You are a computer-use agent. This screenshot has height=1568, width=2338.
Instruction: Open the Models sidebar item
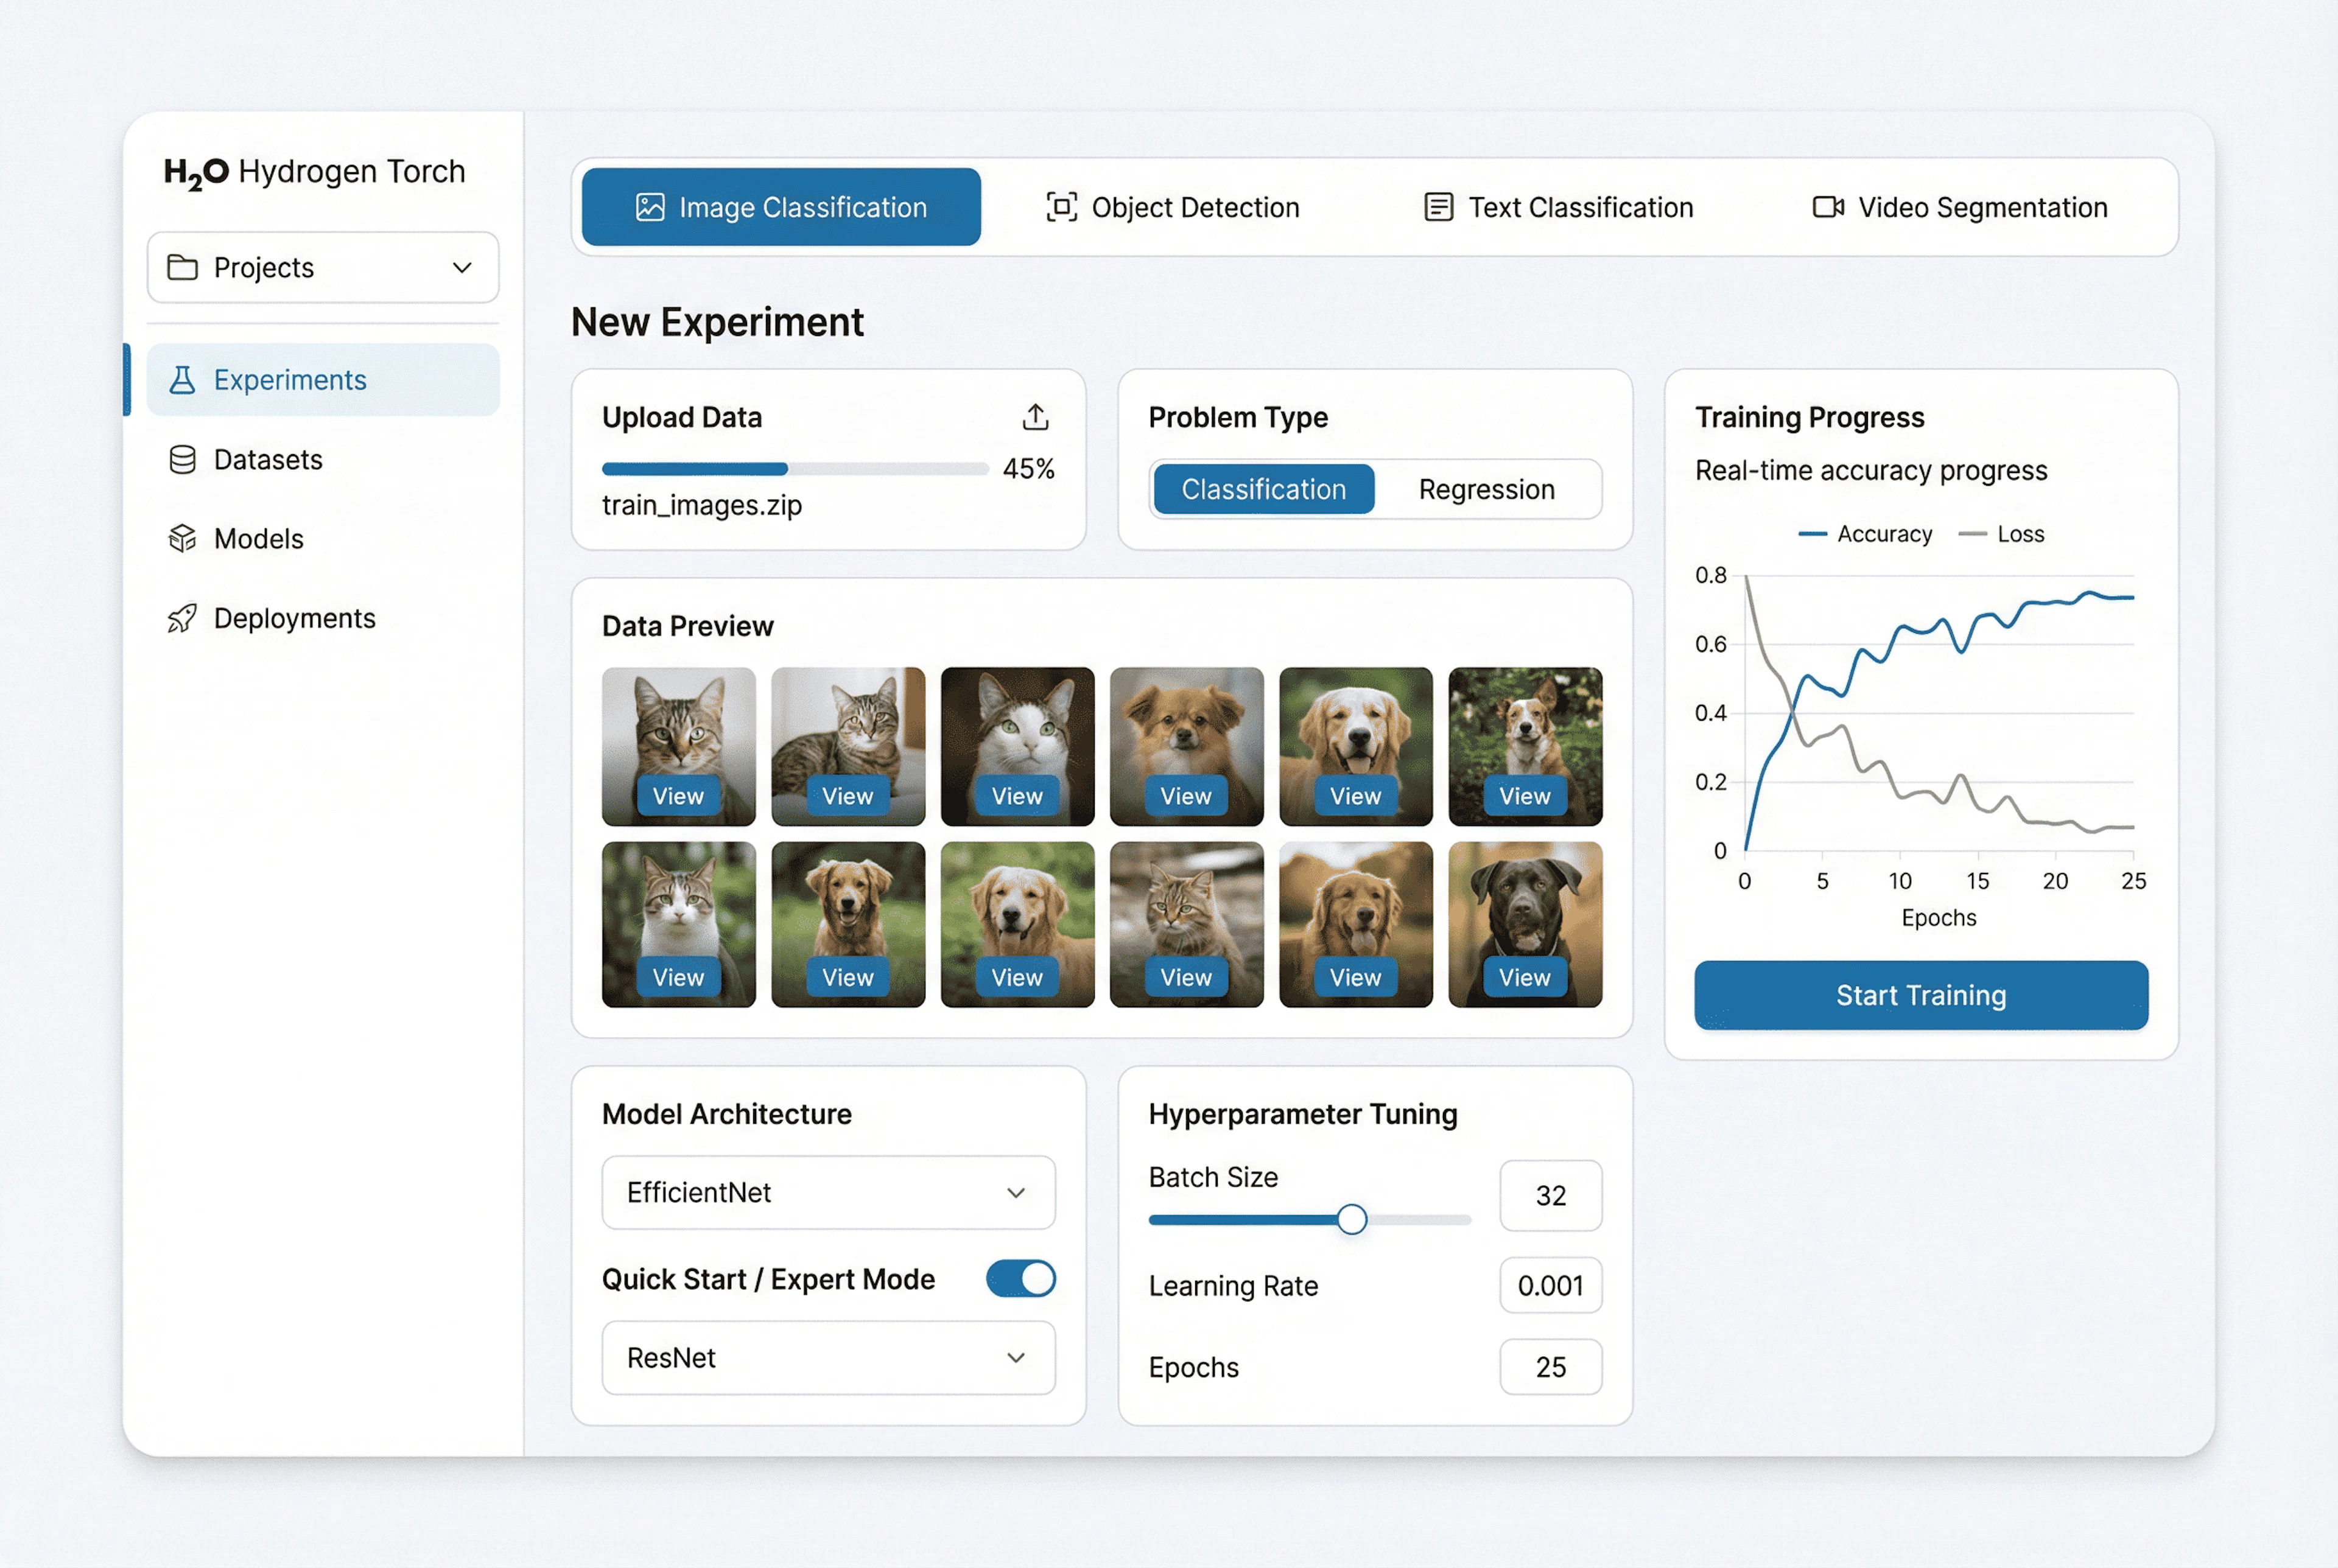click(x=259, y=539)
